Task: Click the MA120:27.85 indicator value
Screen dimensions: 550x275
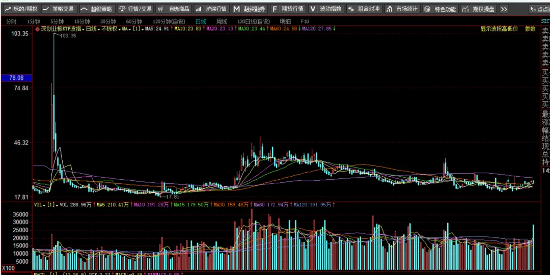Action: tap(317, 29)
